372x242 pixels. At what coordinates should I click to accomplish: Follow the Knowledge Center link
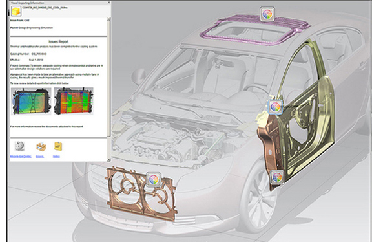click(x=21, y=157)
